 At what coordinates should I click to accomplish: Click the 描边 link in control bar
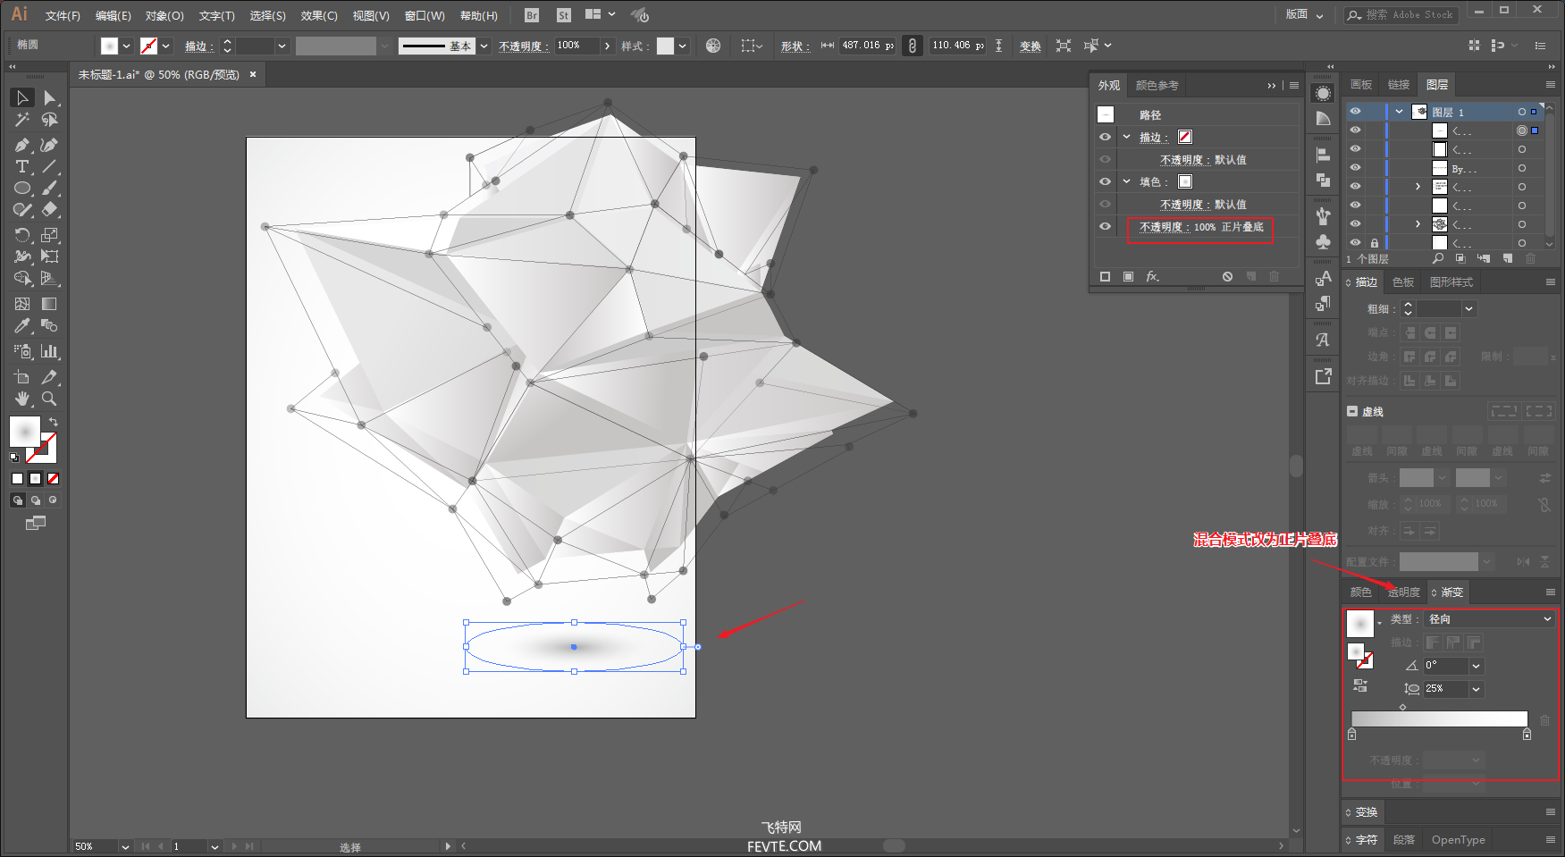198,46
